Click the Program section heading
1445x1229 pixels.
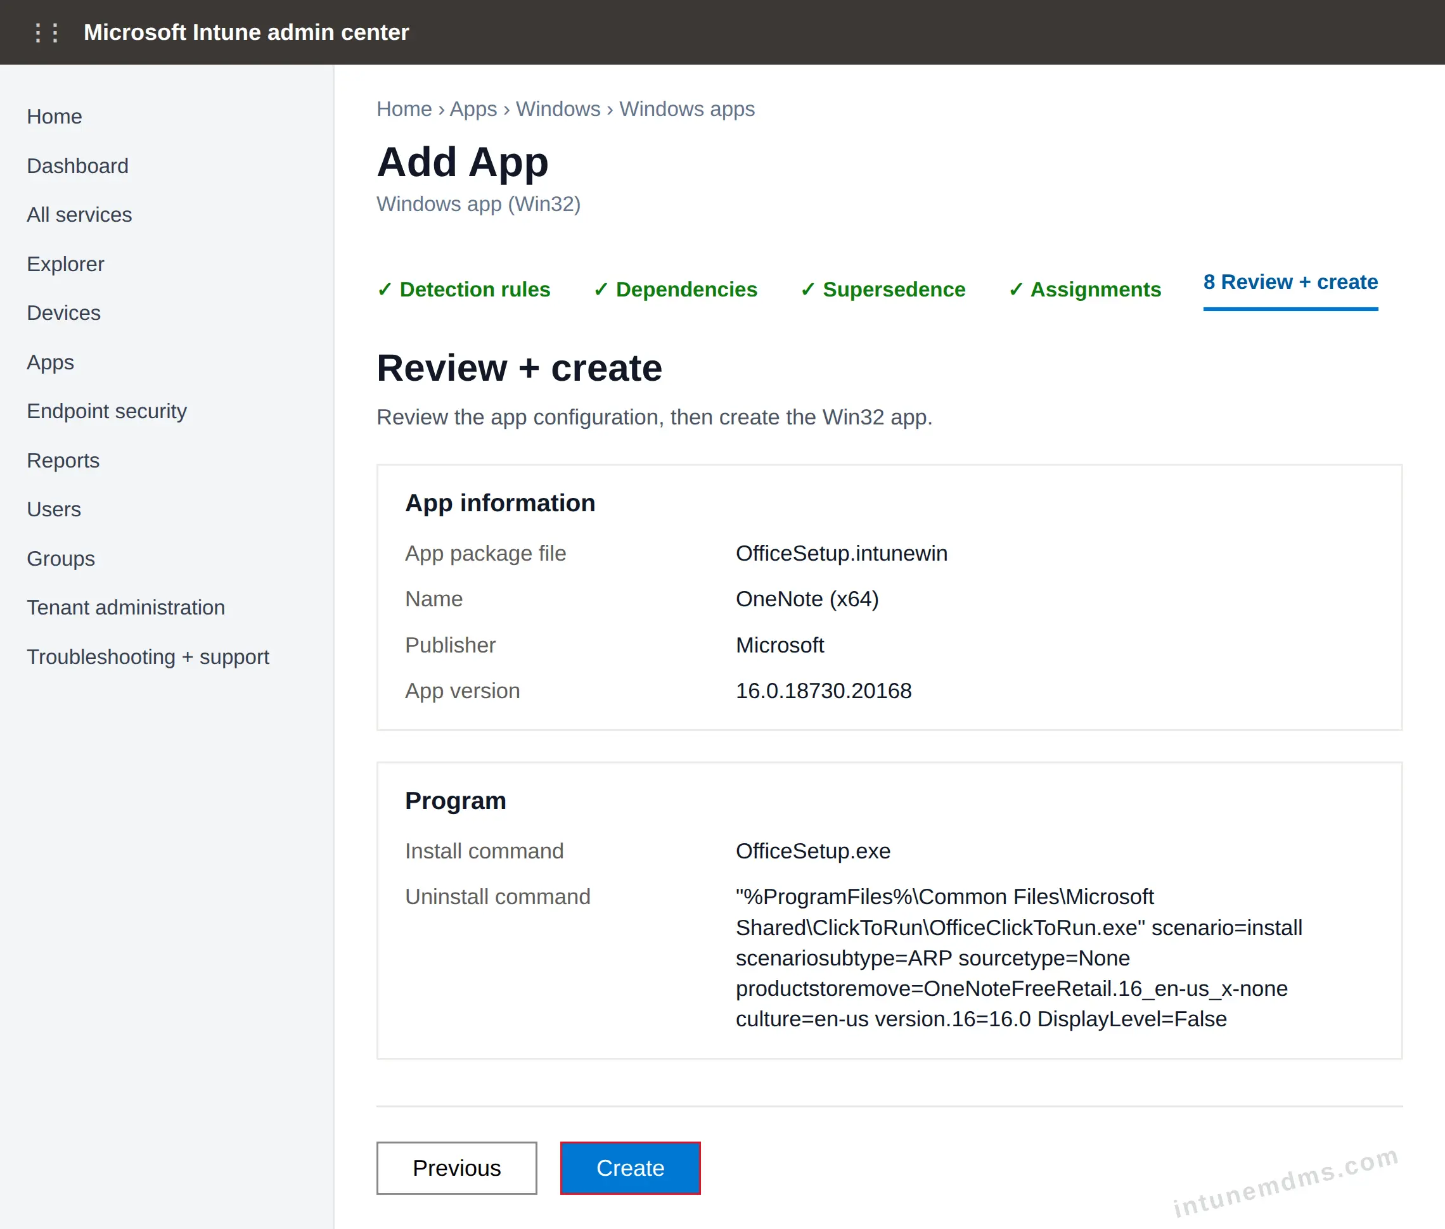coord(456,801)
